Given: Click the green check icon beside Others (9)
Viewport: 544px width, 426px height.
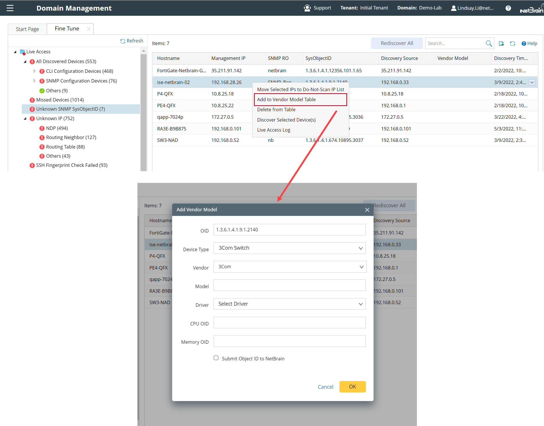Looking at the screenshot, I should click(42, 91).
